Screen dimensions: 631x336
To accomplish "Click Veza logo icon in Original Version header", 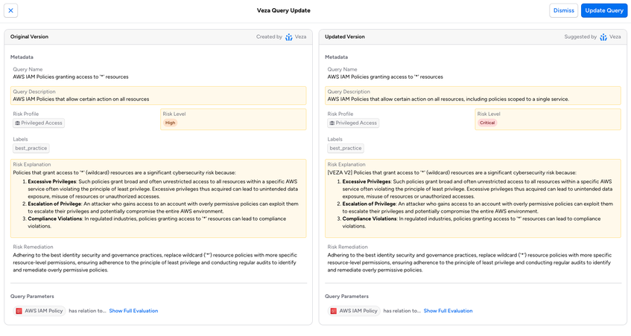I will point(289,37).
